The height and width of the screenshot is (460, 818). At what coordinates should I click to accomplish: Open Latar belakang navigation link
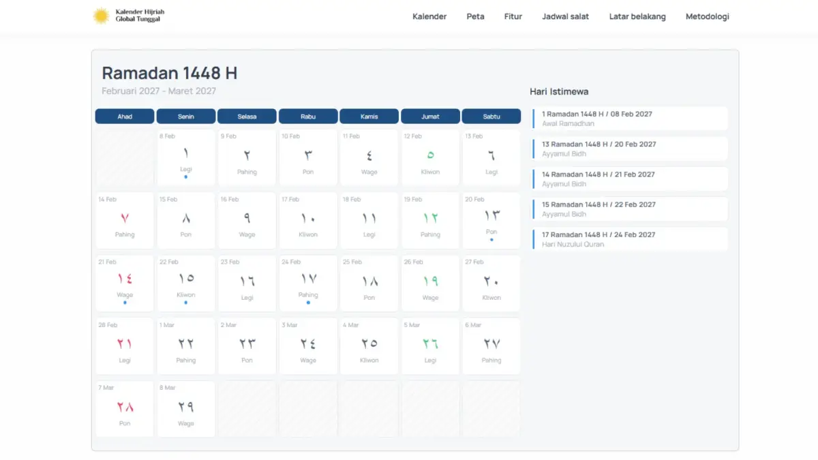click(x=637, y=16)
